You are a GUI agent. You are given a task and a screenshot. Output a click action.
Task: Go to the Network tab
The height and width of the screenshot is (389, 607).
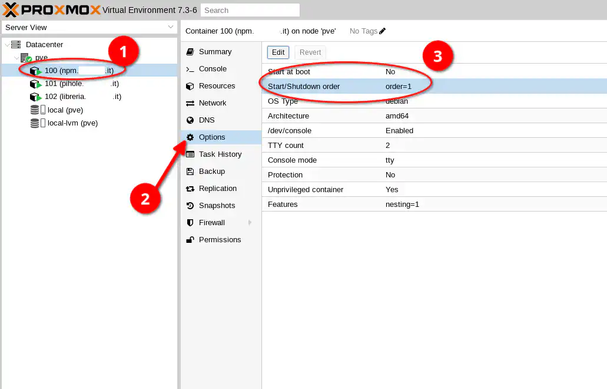point(221,103)
